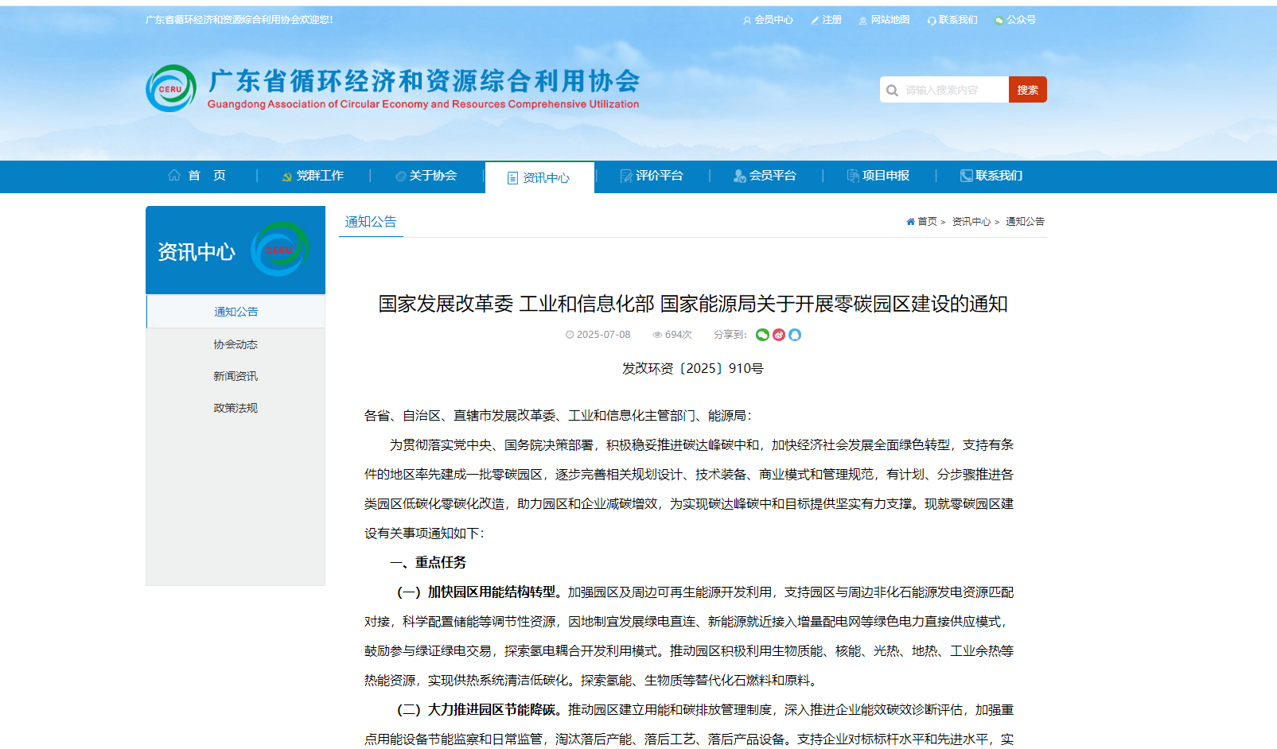Click the phone icon beside 联系我们 in navbar
Screen dimensions: 1277x749
tap(967, 176)
